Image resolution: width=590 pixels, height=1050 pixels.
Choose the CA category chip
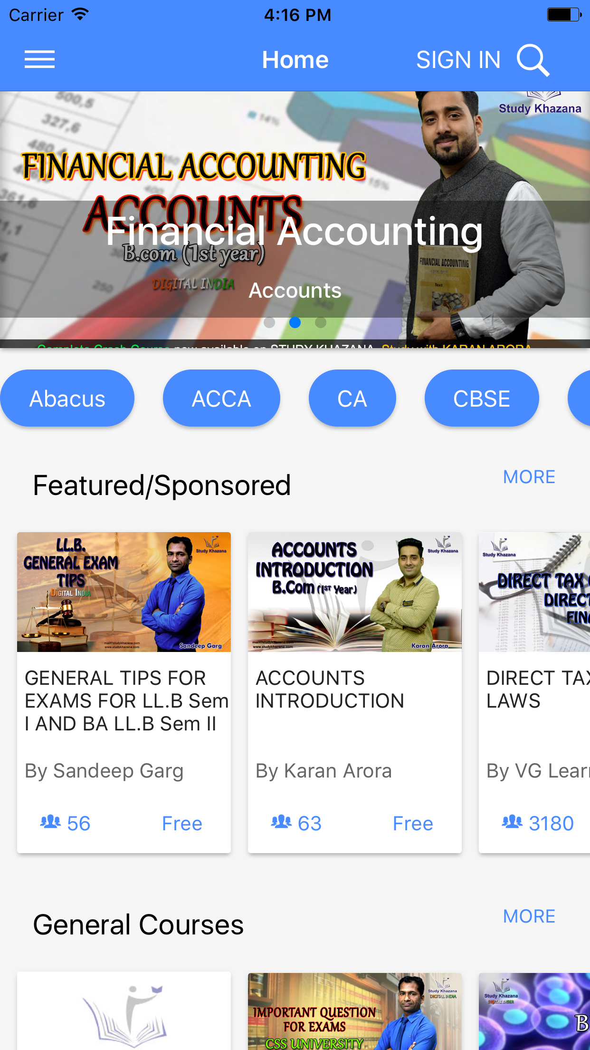(x=352, y=399)
